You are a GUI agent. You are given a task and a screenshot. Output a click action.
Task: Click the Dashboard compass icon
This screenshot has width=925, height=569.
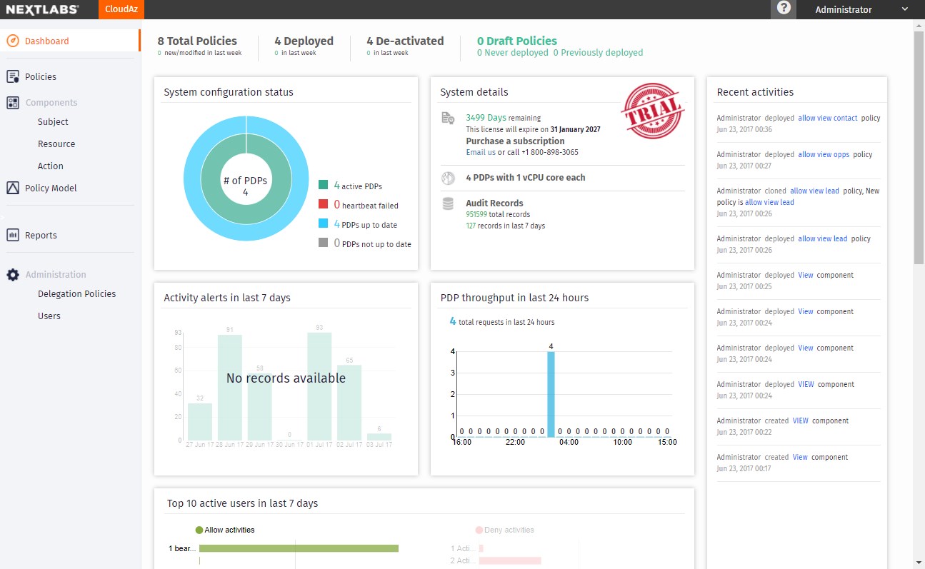coord(13,41)
